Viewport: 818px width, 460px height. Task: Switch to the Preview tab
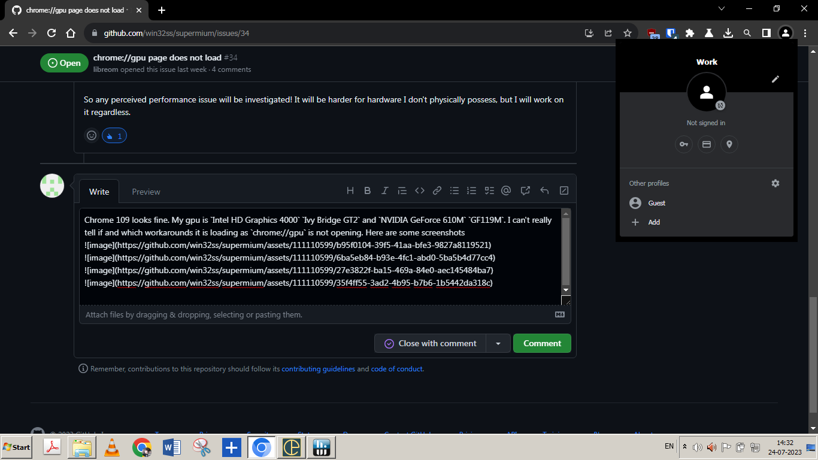click(146, 192)
